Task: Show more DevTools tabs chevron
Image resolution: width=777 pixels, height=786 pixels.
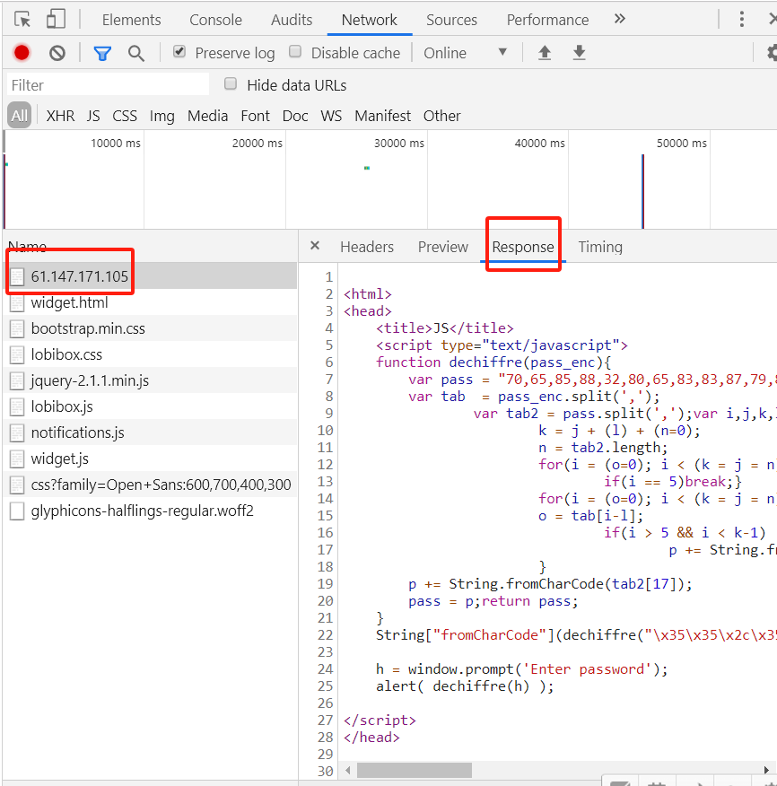Action: [620, 19]
